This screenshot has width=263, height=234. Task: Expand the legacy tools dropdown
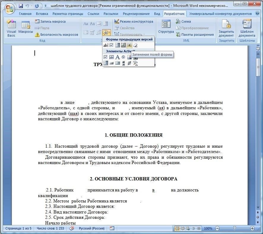tap(107, 32)
